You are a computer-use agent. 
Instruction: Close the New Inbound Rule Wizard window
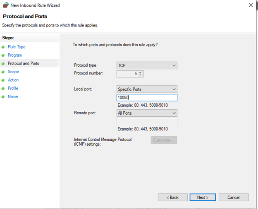(251, 5)
